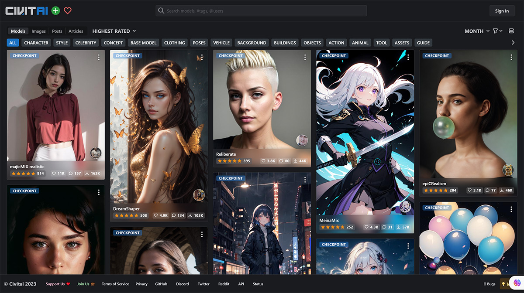Click the download count icon on DreamShaper
Image resolution: width=524 pixels, height=293 pixels.
click(x=190, y=215)
